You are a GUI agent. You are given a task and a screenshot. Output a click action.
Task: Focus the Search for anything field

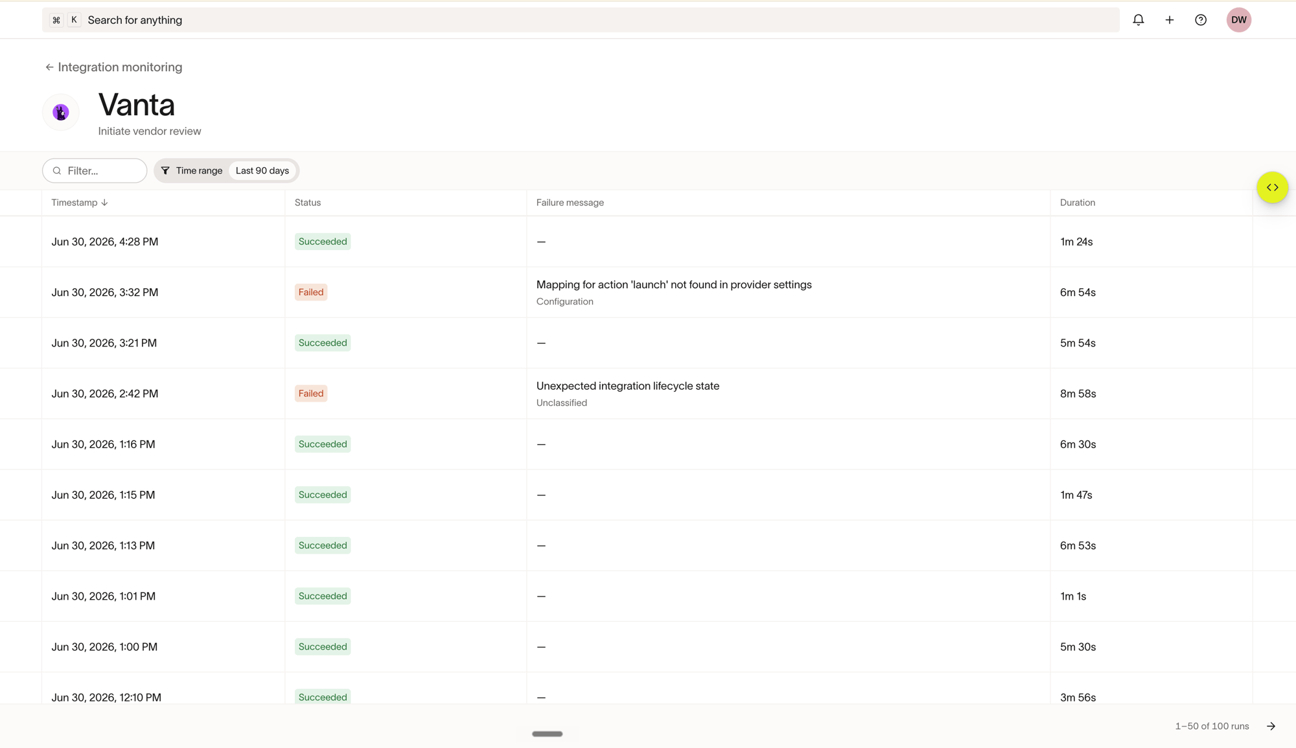pyautogui.click(x=581, y=20)
